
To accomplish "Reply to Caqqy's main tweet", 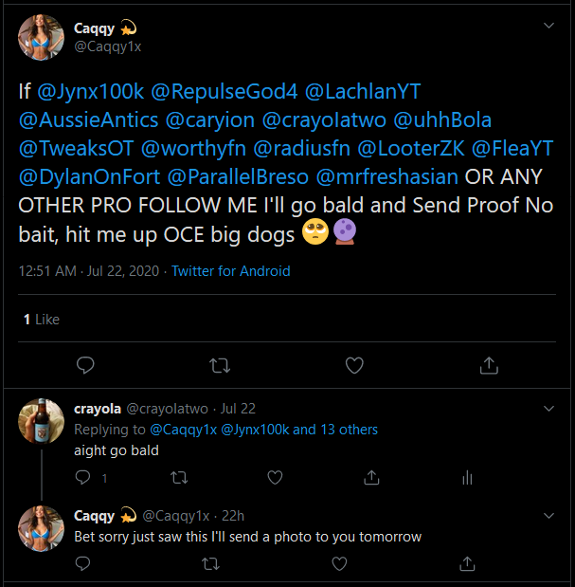I will pos(85,365).
